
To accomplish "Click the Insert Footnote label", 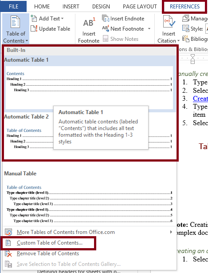I will tap(89, 37).
